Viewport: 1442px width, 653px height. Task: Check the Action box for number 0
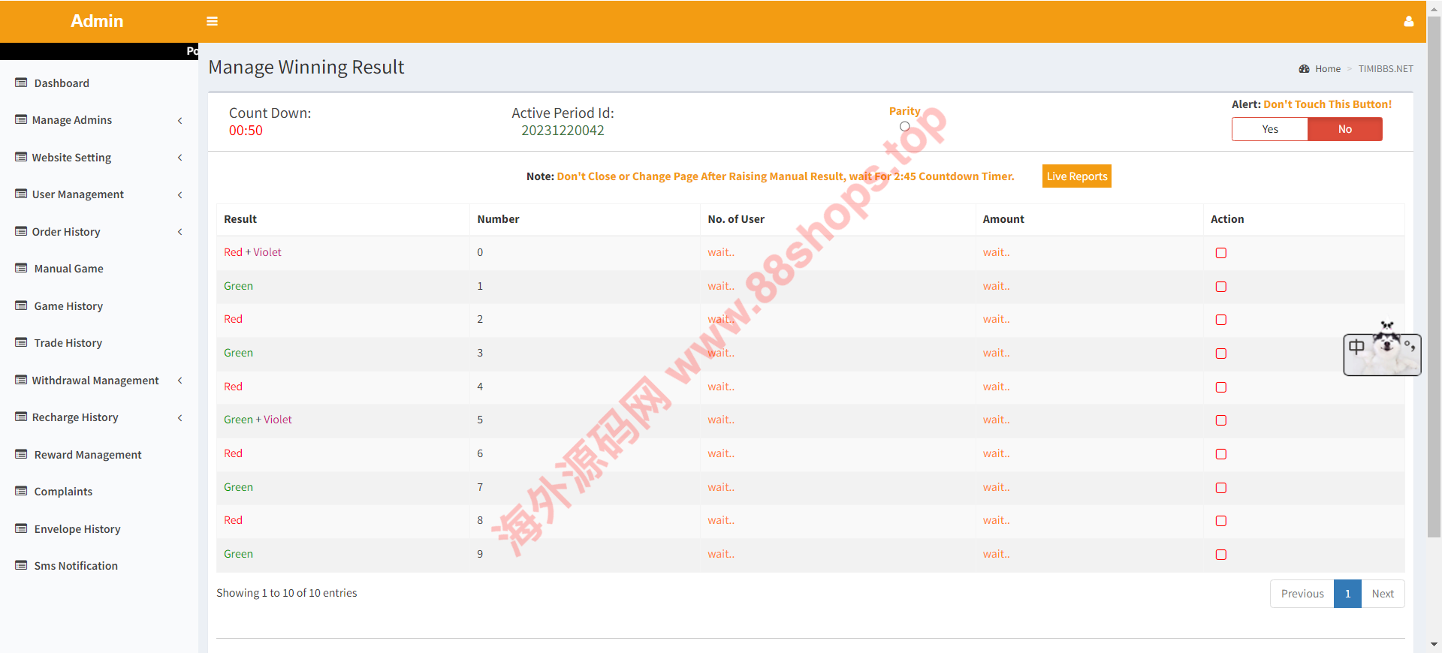(1220, 253)
